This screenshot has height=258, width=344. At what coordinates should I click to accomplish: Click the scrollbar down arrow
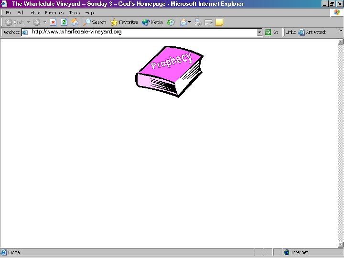point(340,245)
